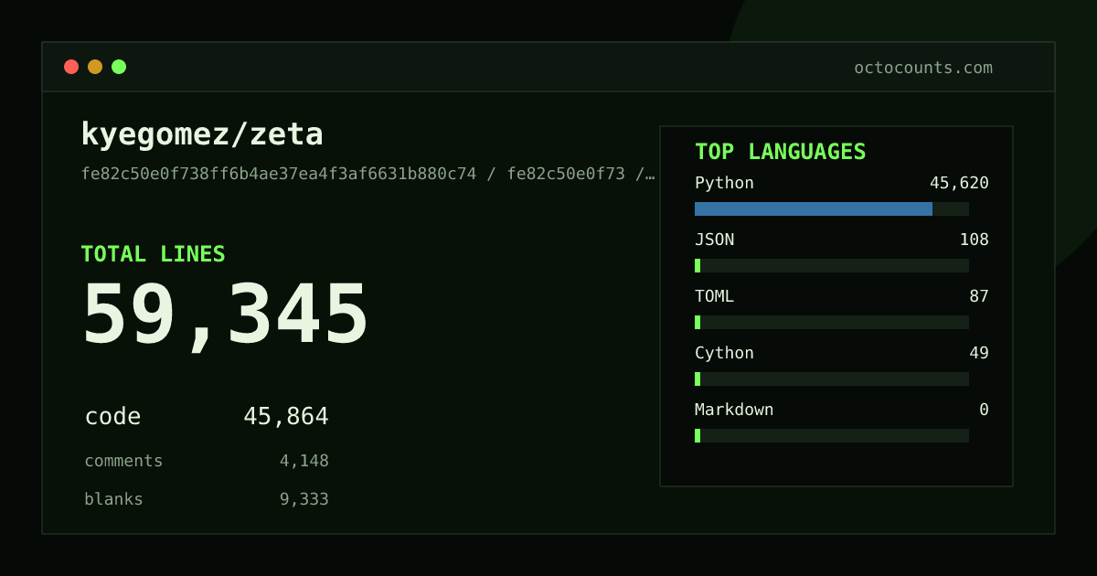Image resolution: width=1097 pixels, height=576 pixels.
Task: Click the blanks value 9,333
Action: click(x=304, y=499)
